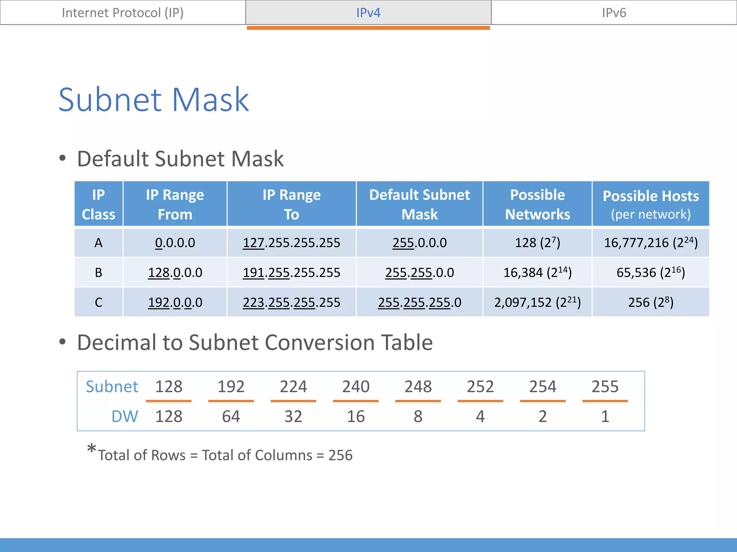Click DW value 32
The image size is (737, 552).
[293, 417]
